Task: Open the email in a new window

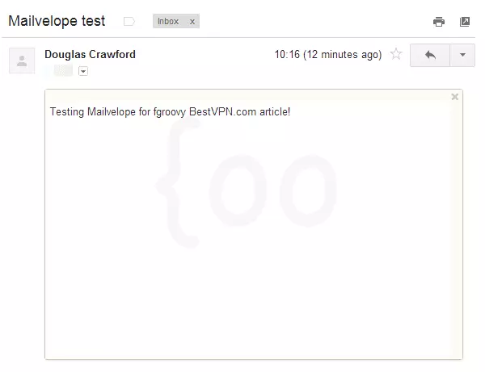Action: (x=465, y=22)
